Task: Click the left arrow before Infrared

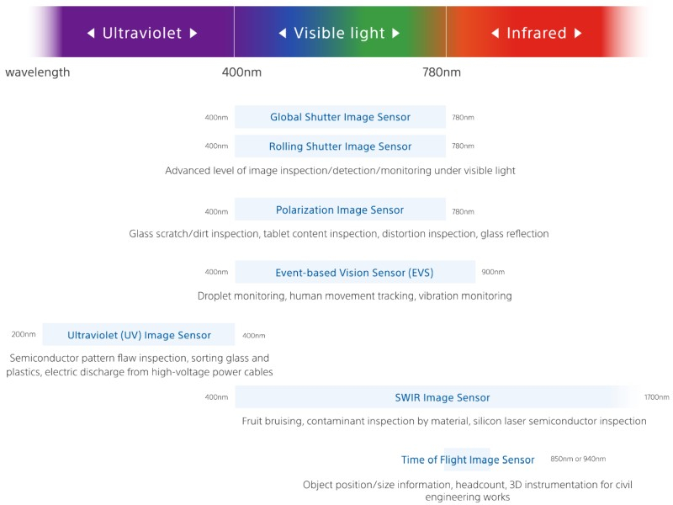Action: 495,33
